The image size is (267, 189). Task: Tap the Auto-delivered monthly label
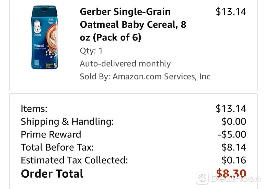(x=125, y=64)
